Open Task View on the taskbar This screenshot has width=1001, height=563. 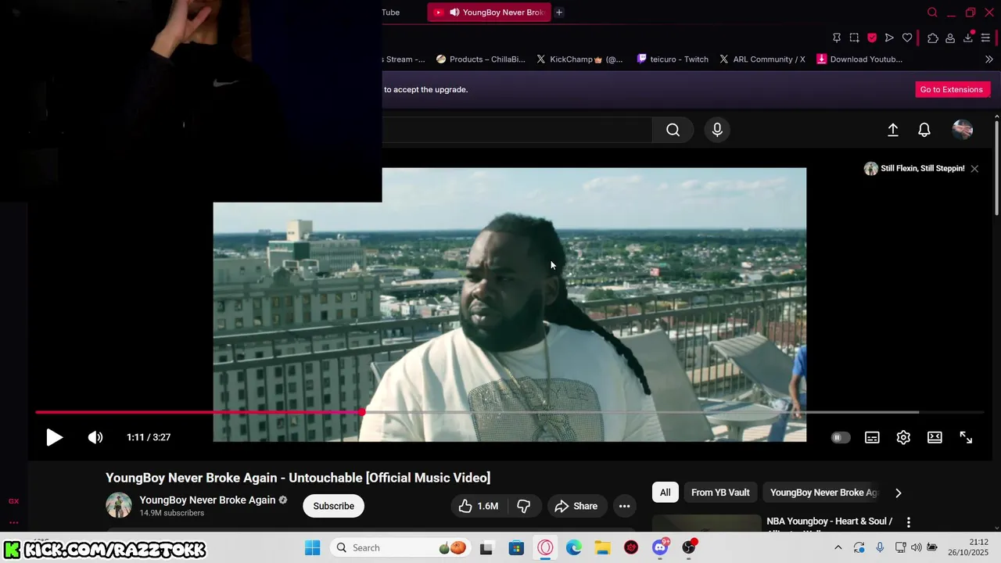pos(486,548)
